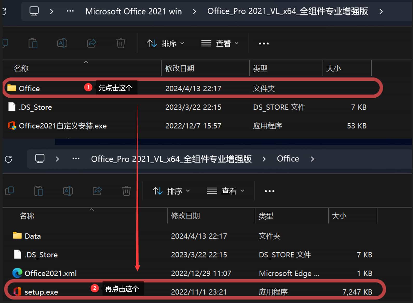Sort by 修改日期 column in the lower window
Image resolution: width=413 pixels, height=303 pixels.
point(185,216)
